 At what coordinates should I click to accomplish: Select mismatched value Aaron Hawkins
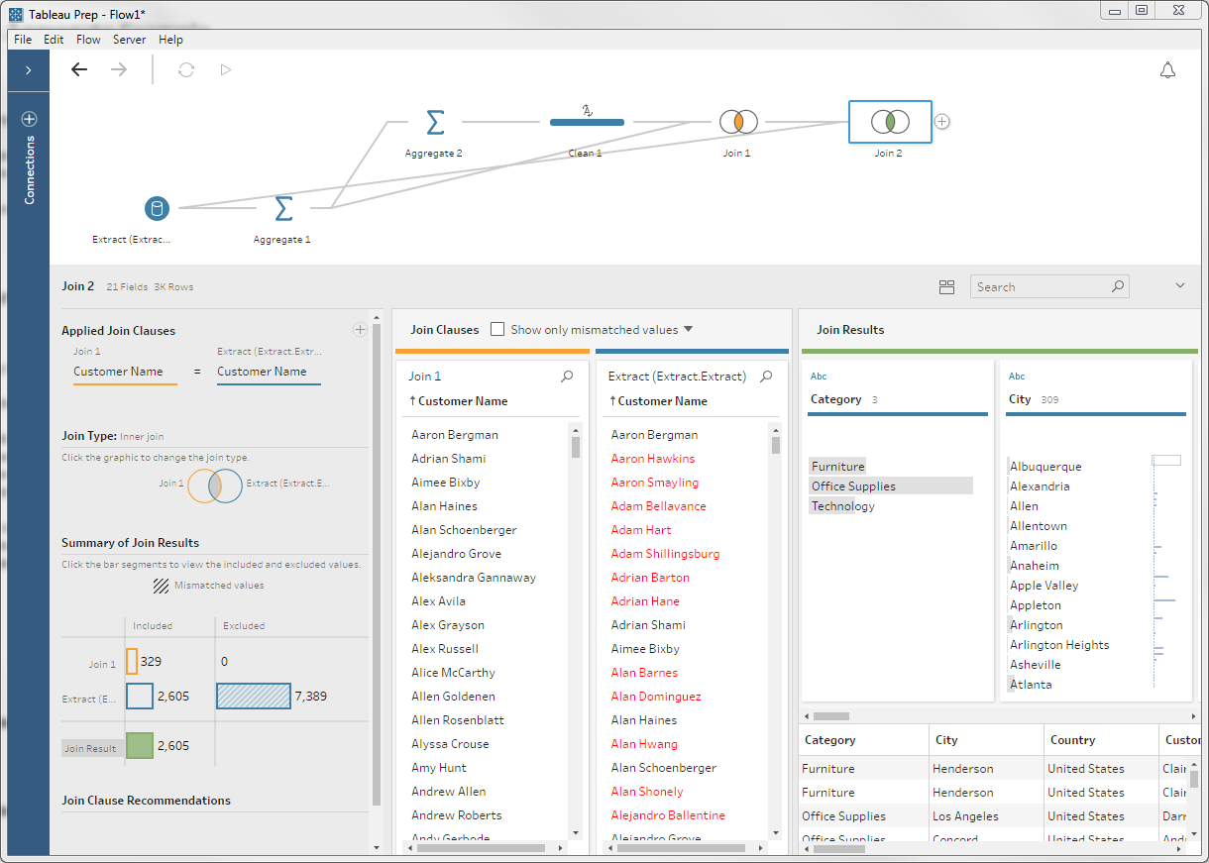point(653,459)
